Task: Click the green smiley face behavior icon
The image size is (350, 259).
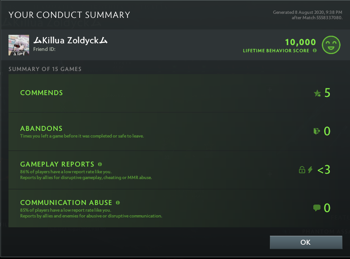Action: [331, 45]
